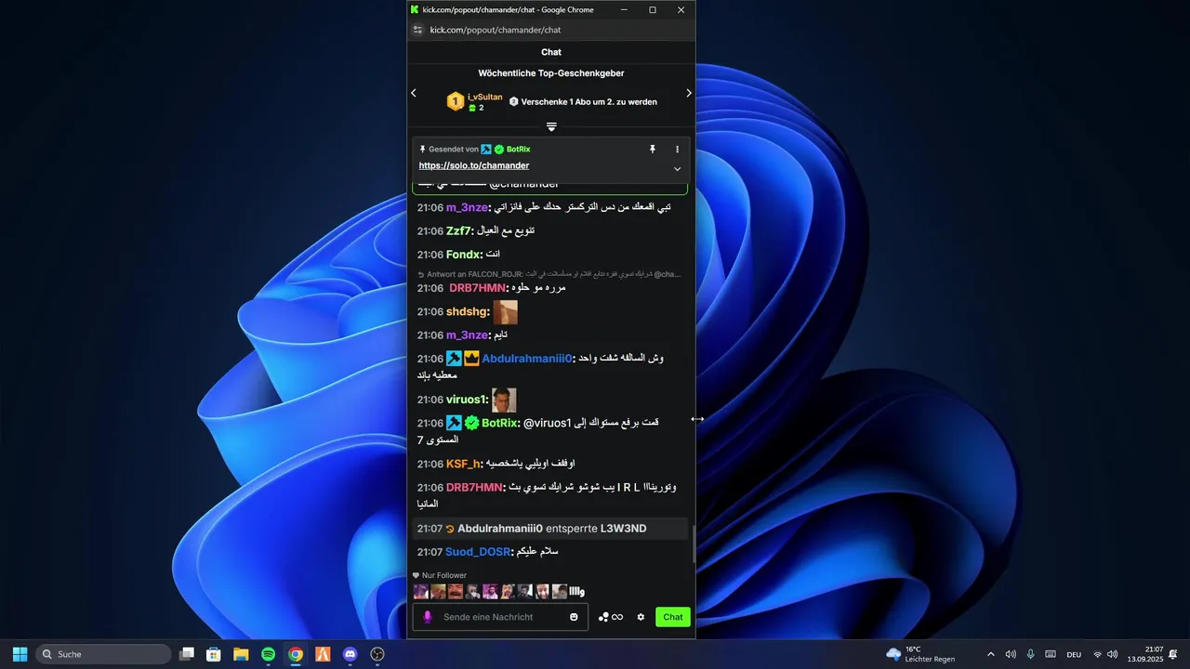Viewport: 1190px width, 669px height.
Task: Open site information icon in address bar
Action: click(418, 30)
